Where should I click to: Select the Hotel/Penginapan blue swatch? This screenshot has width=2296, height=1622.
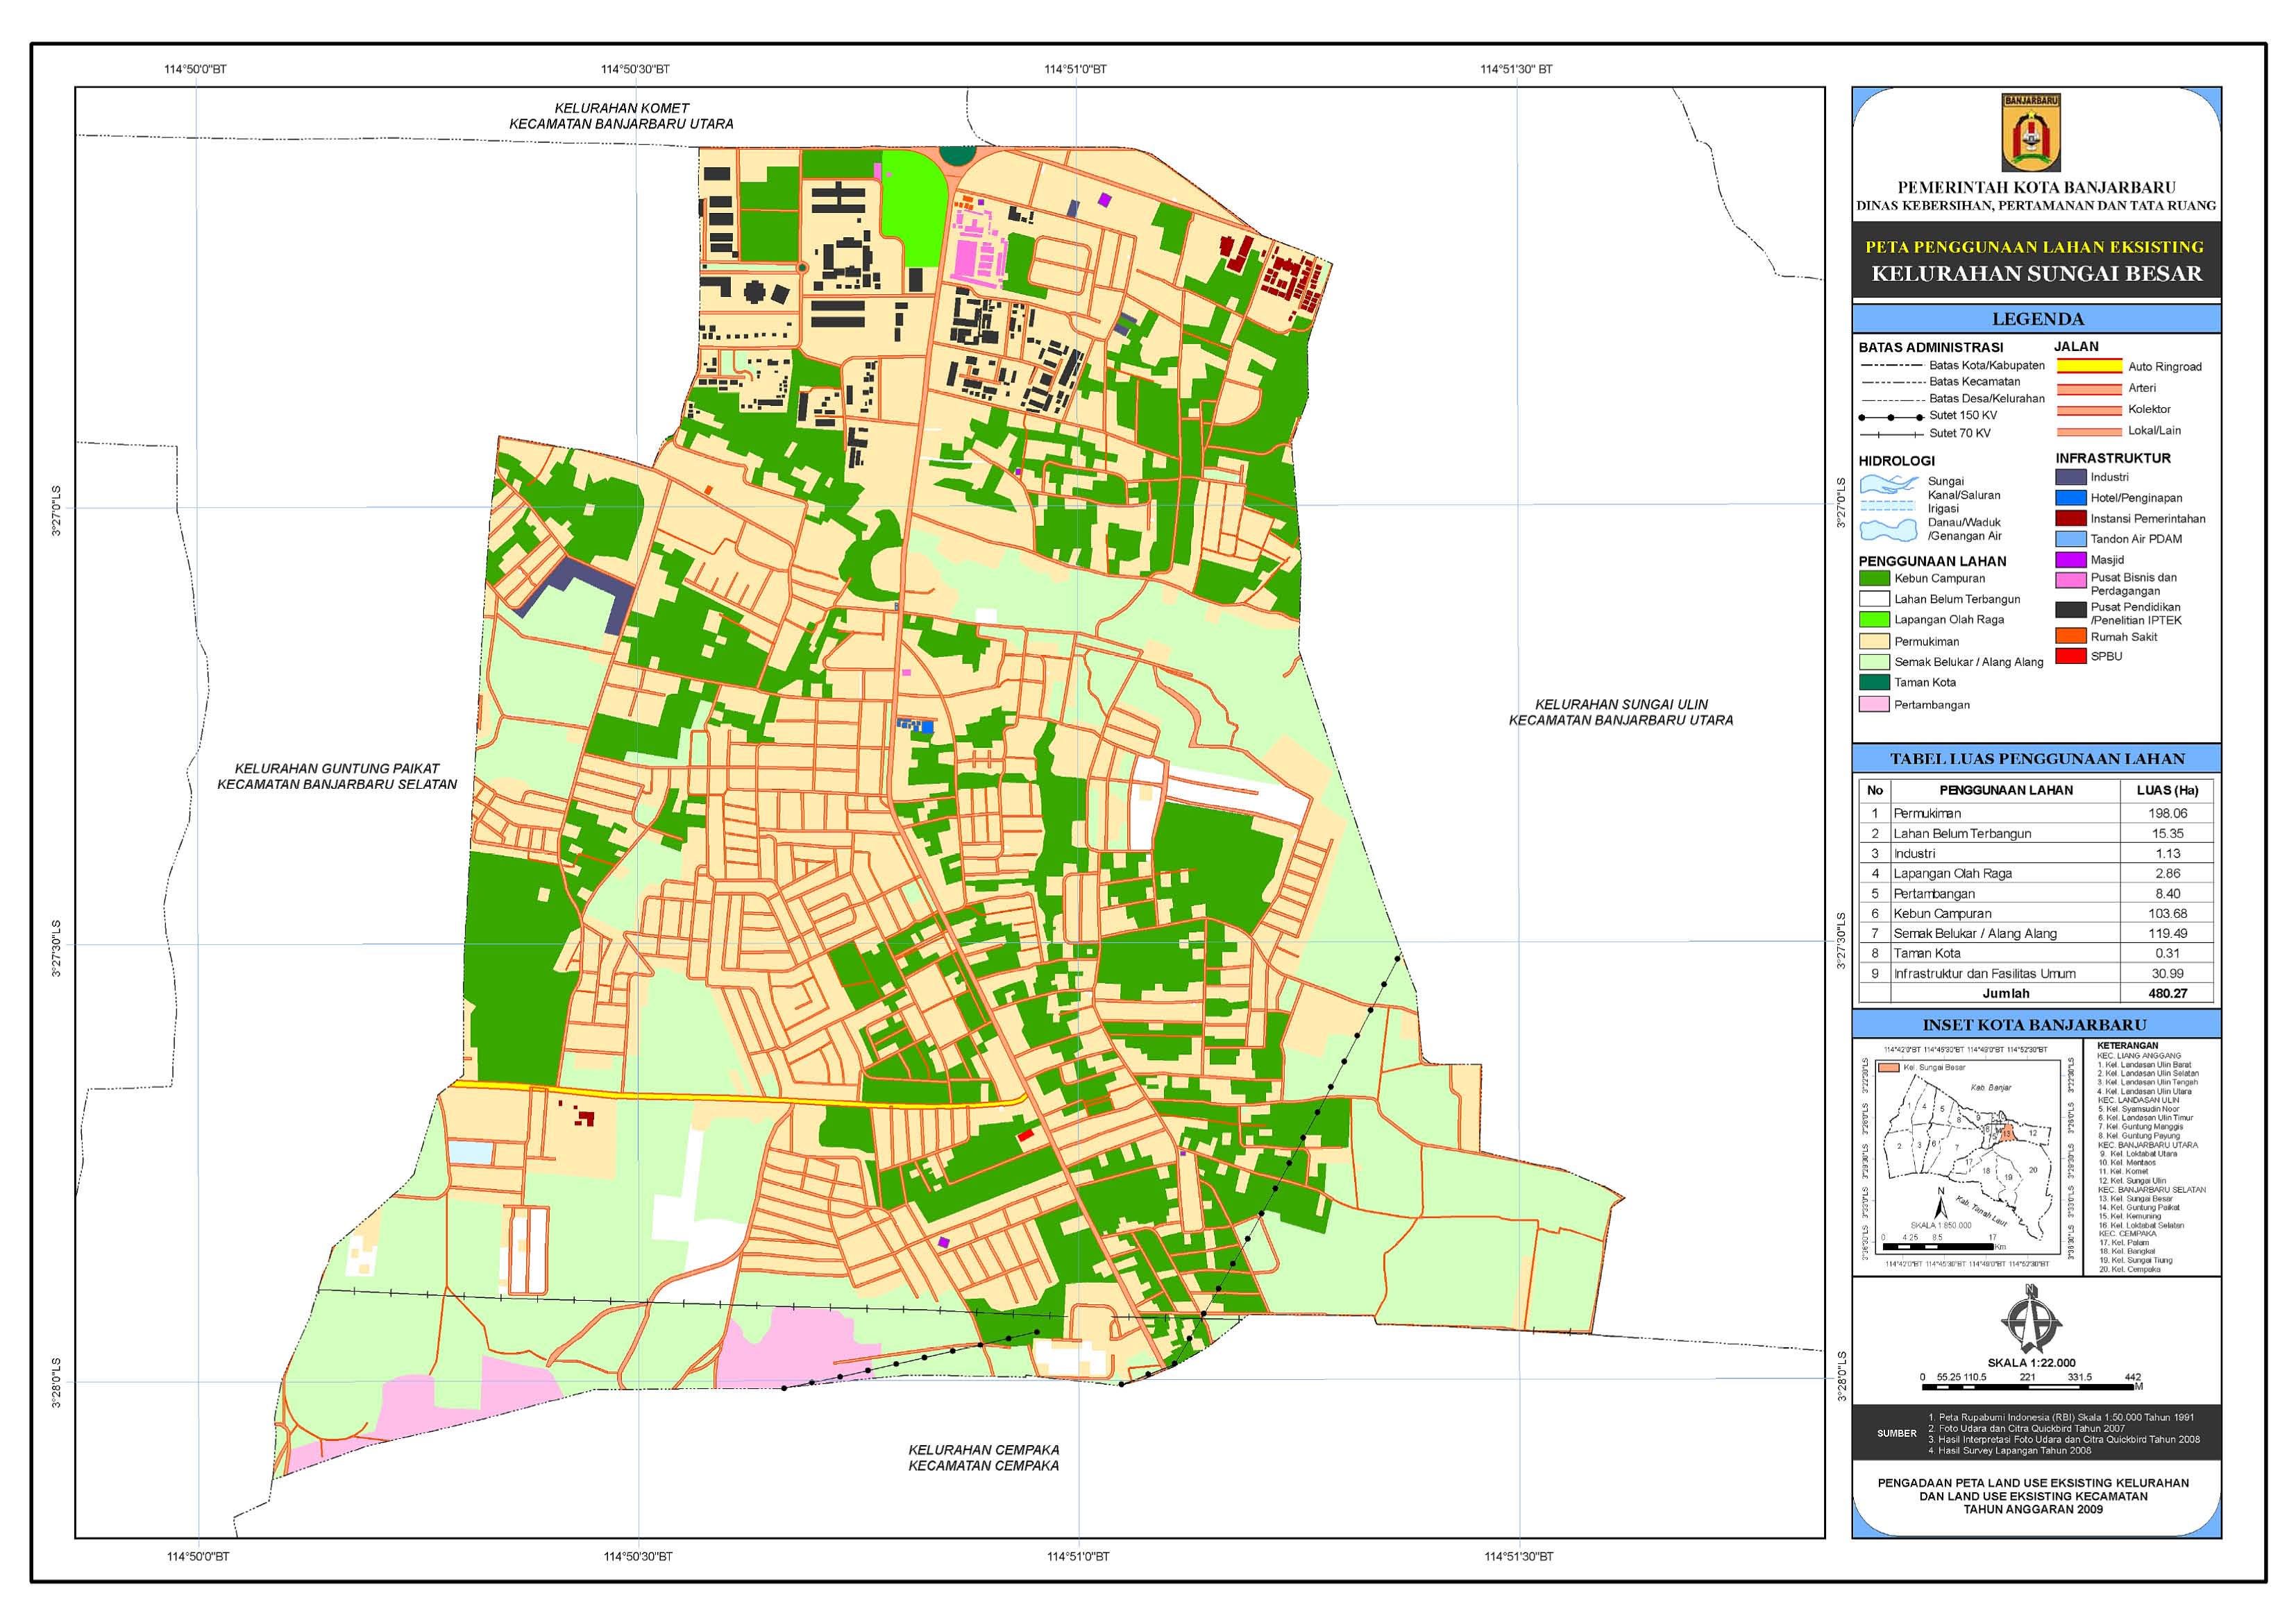2071,497
